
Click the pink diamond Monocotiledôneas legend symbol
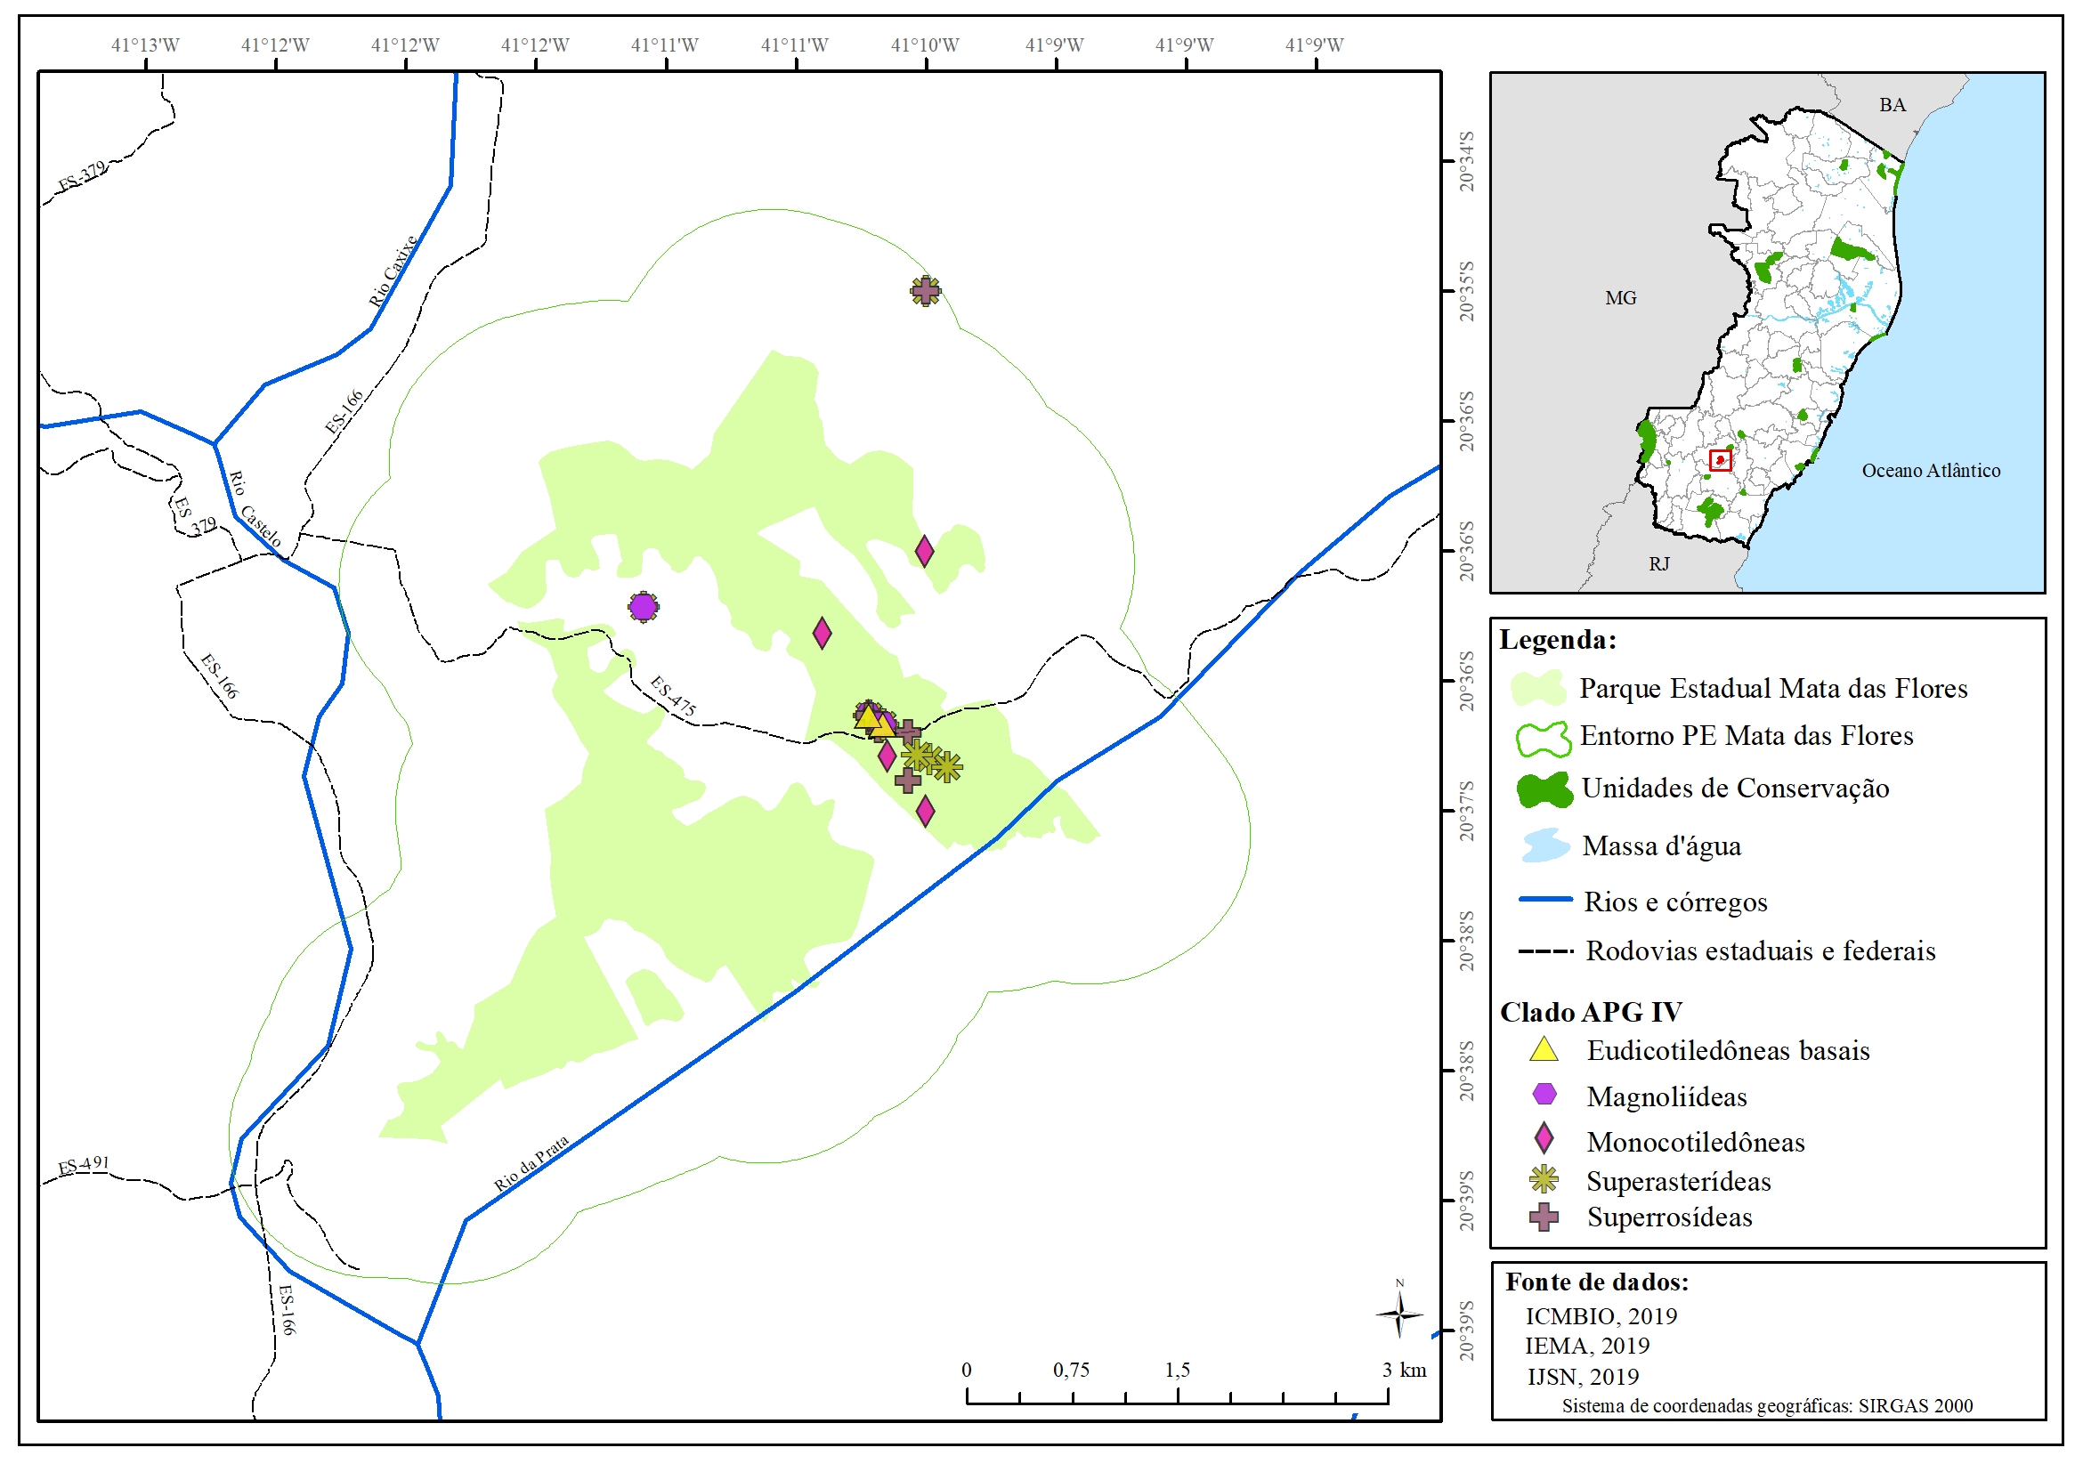tap(1544, 1138)
